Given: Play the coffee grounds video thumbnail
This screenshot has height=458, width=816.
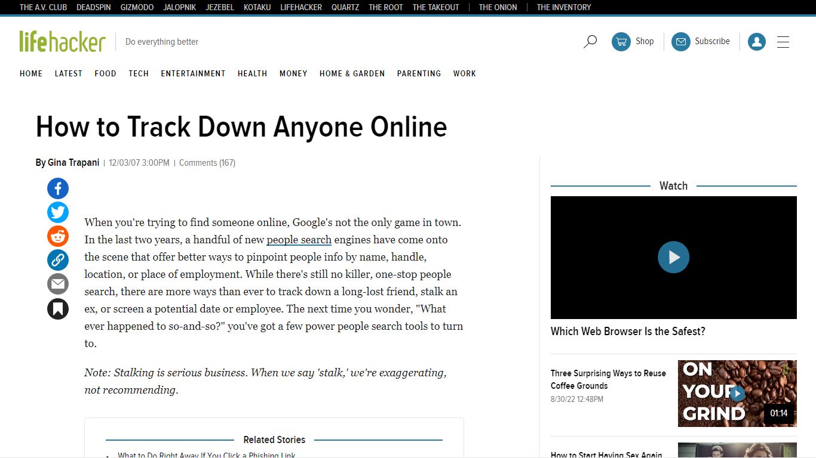Looking at the screenshot, I should (737, 394).
